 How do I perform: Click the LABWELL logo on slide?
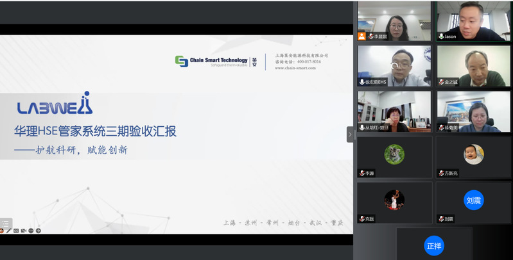(x=55, y=103)
